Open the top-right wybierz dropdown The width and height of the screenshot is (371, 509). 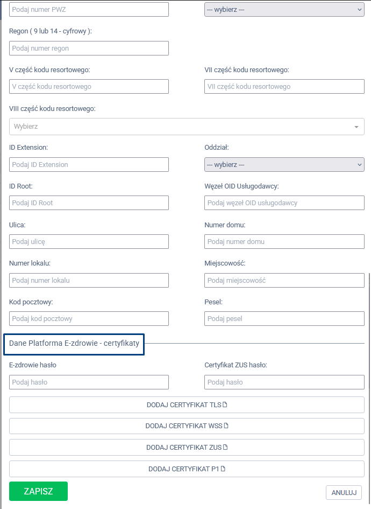pos(284,9)
